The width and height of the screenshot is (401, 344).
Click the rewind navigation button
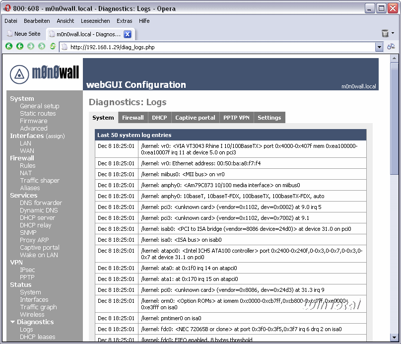(x=9, y=46)
